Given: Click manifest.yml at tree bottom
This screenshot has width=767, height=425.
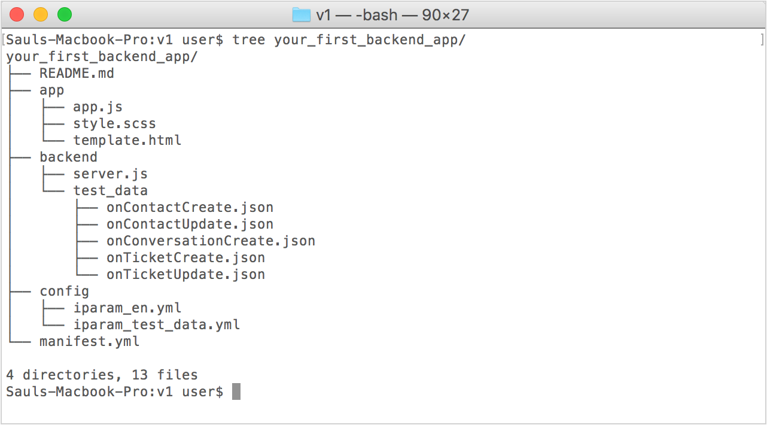Looking at the screenshot, I should 89,342.
